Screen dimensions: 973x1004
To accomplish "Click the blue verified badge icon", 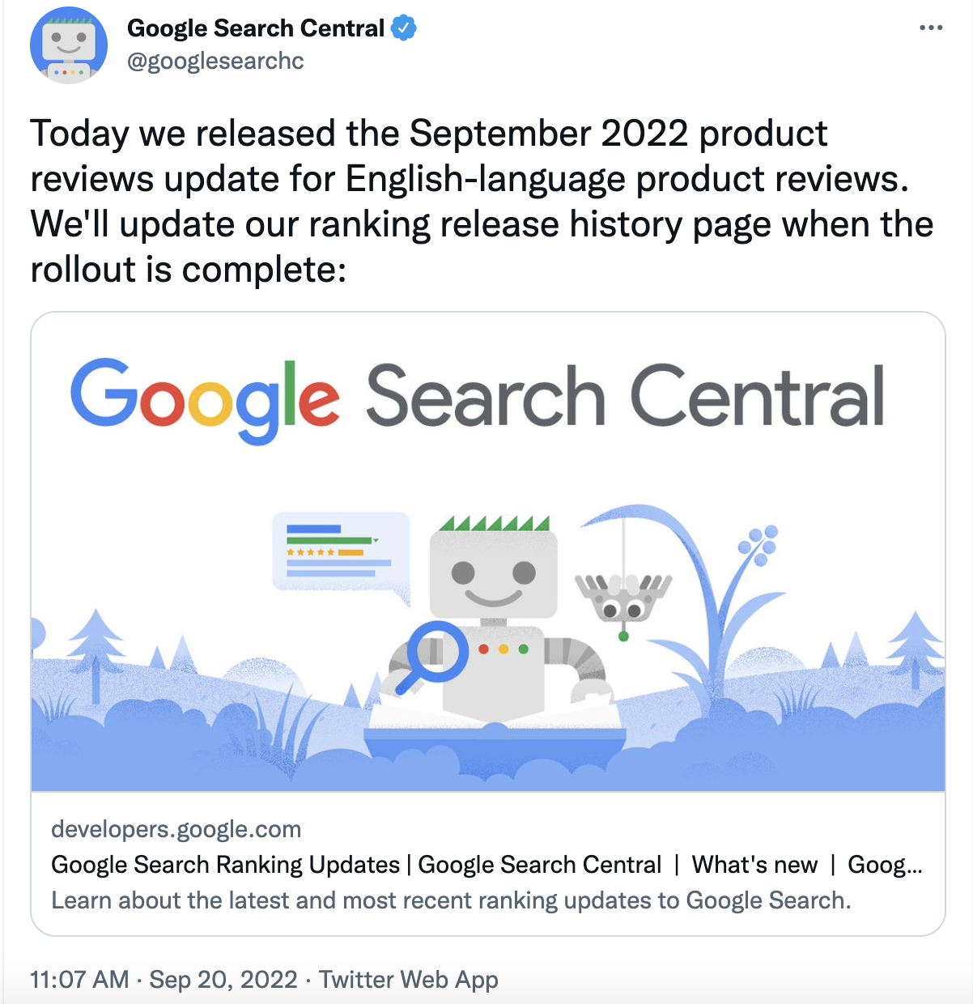I will coord(404,28).
